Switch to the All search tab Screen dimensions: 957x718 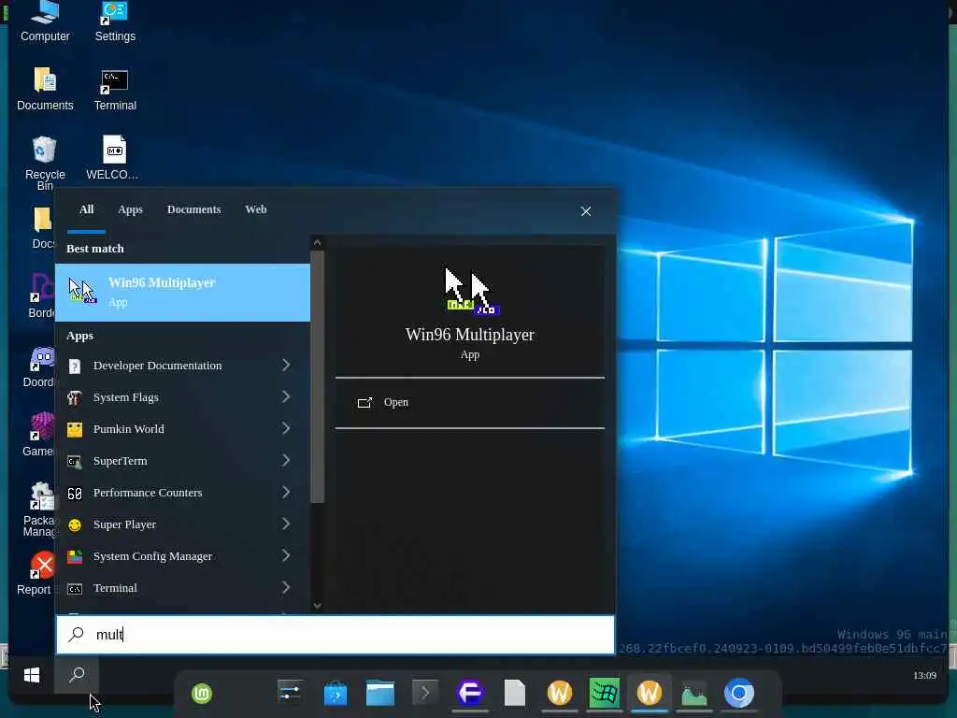pos(87,209)
